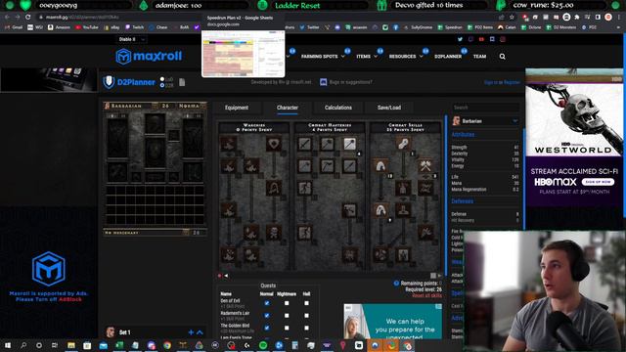Check Den of Evil Nightmare quest

287,303
